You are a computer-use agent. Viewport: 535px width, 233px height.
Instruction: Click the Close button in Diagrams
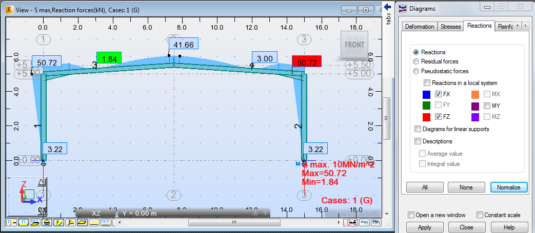click(466, 227)
